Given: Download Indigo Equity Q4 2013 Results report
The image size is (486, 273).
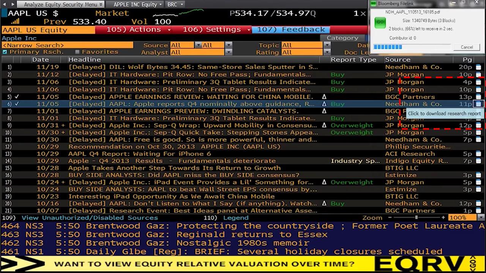Looking at the screenshot, I should (478, 161).
